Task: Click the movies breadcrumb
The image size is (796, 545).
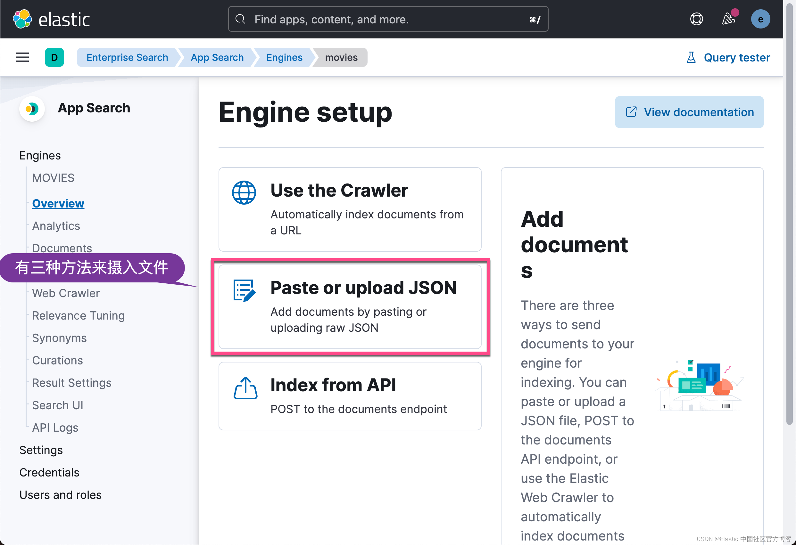Action: (341, 57)
